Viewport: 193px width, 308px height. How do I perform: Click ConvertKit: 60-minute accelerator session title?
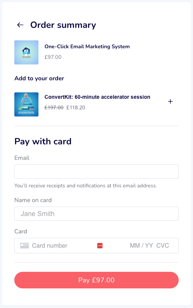coord(97,97)
